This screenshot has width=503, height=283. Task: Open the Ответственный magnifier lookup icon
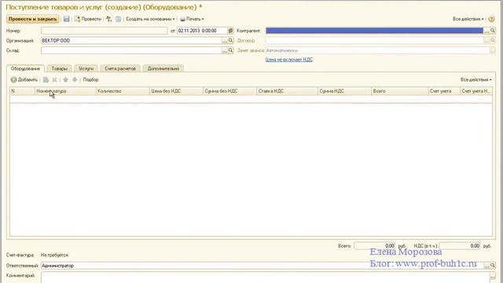pyautogui.click(x=493, y=266)
